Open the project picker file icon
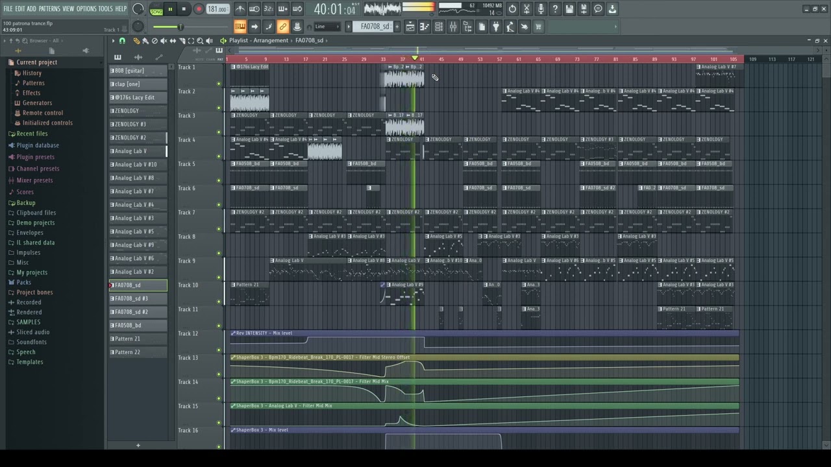Image resolution: width=831 pixels, height=467 pixels. pyautogui.click(x=482, y=27)
